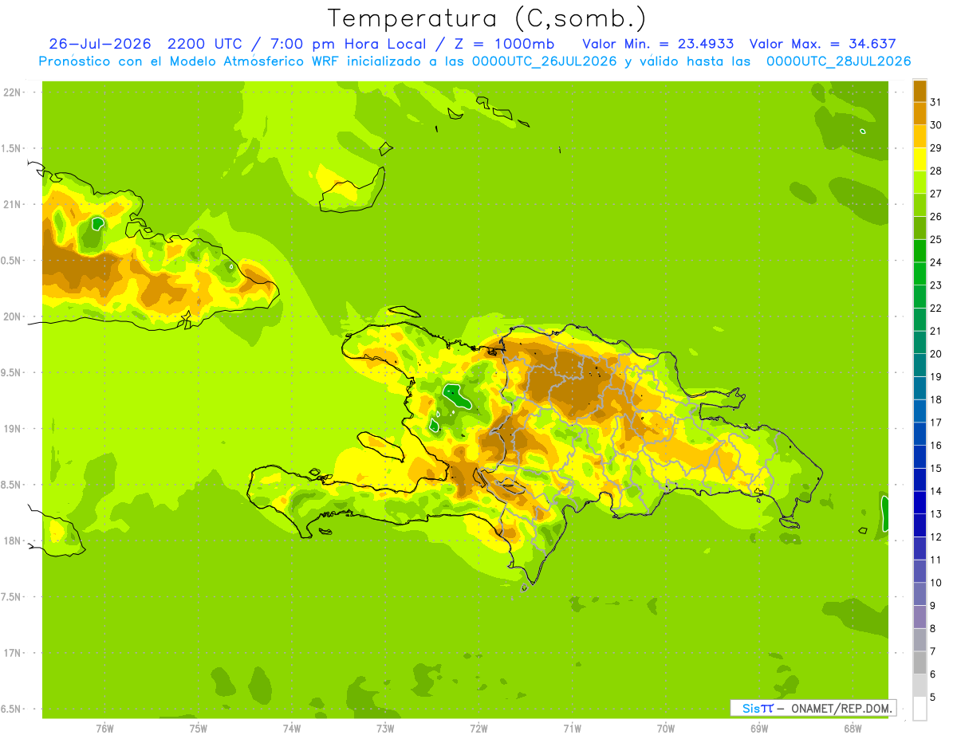This screenshot has width=957, height=739.
Task: Pick the teal swatch between 19 and 20
Action: [x=920, y=365]
